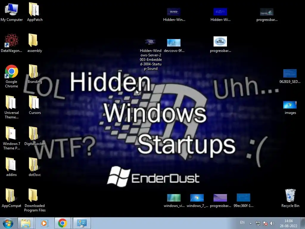Select the devcovo-9f... image file
The height and width of the screenshot is (229, 305).
coord(174,46)
